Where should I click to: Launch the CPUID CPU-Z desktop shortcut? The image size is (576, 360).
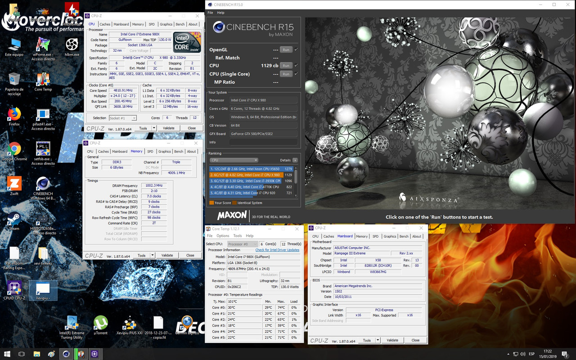[x=14, y=291]
